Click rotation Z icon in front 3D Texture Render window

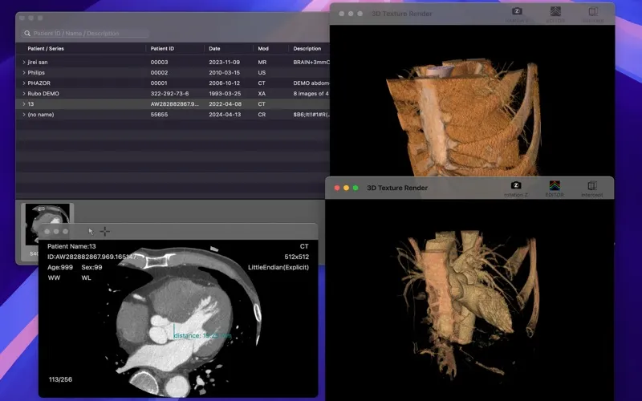[516, 185]
